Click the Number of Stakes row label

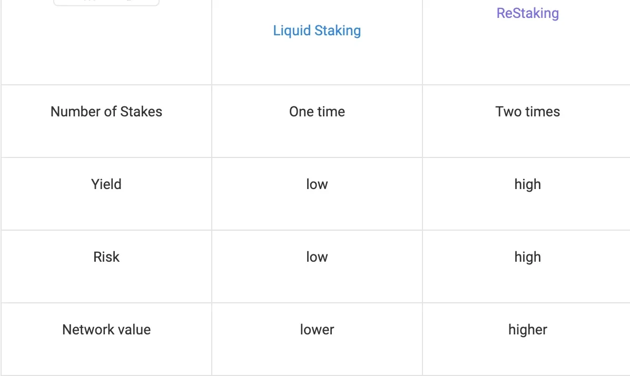[x=106, y=112]
